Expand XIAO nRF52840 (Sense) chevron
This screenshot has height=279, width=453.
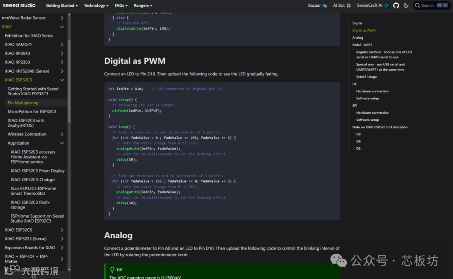[62, 71]
